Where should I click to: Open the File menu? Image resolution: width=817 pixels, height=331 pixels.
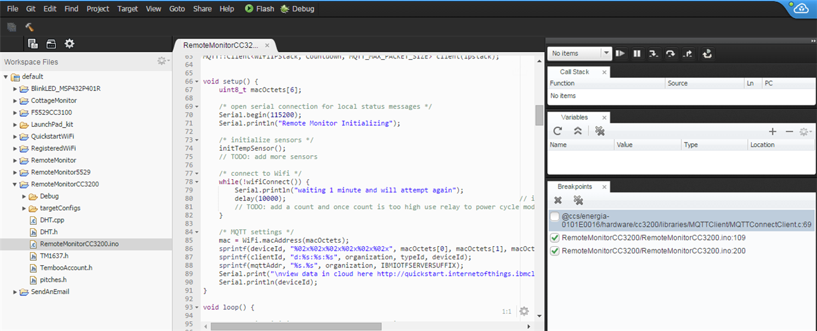(13, 9)
